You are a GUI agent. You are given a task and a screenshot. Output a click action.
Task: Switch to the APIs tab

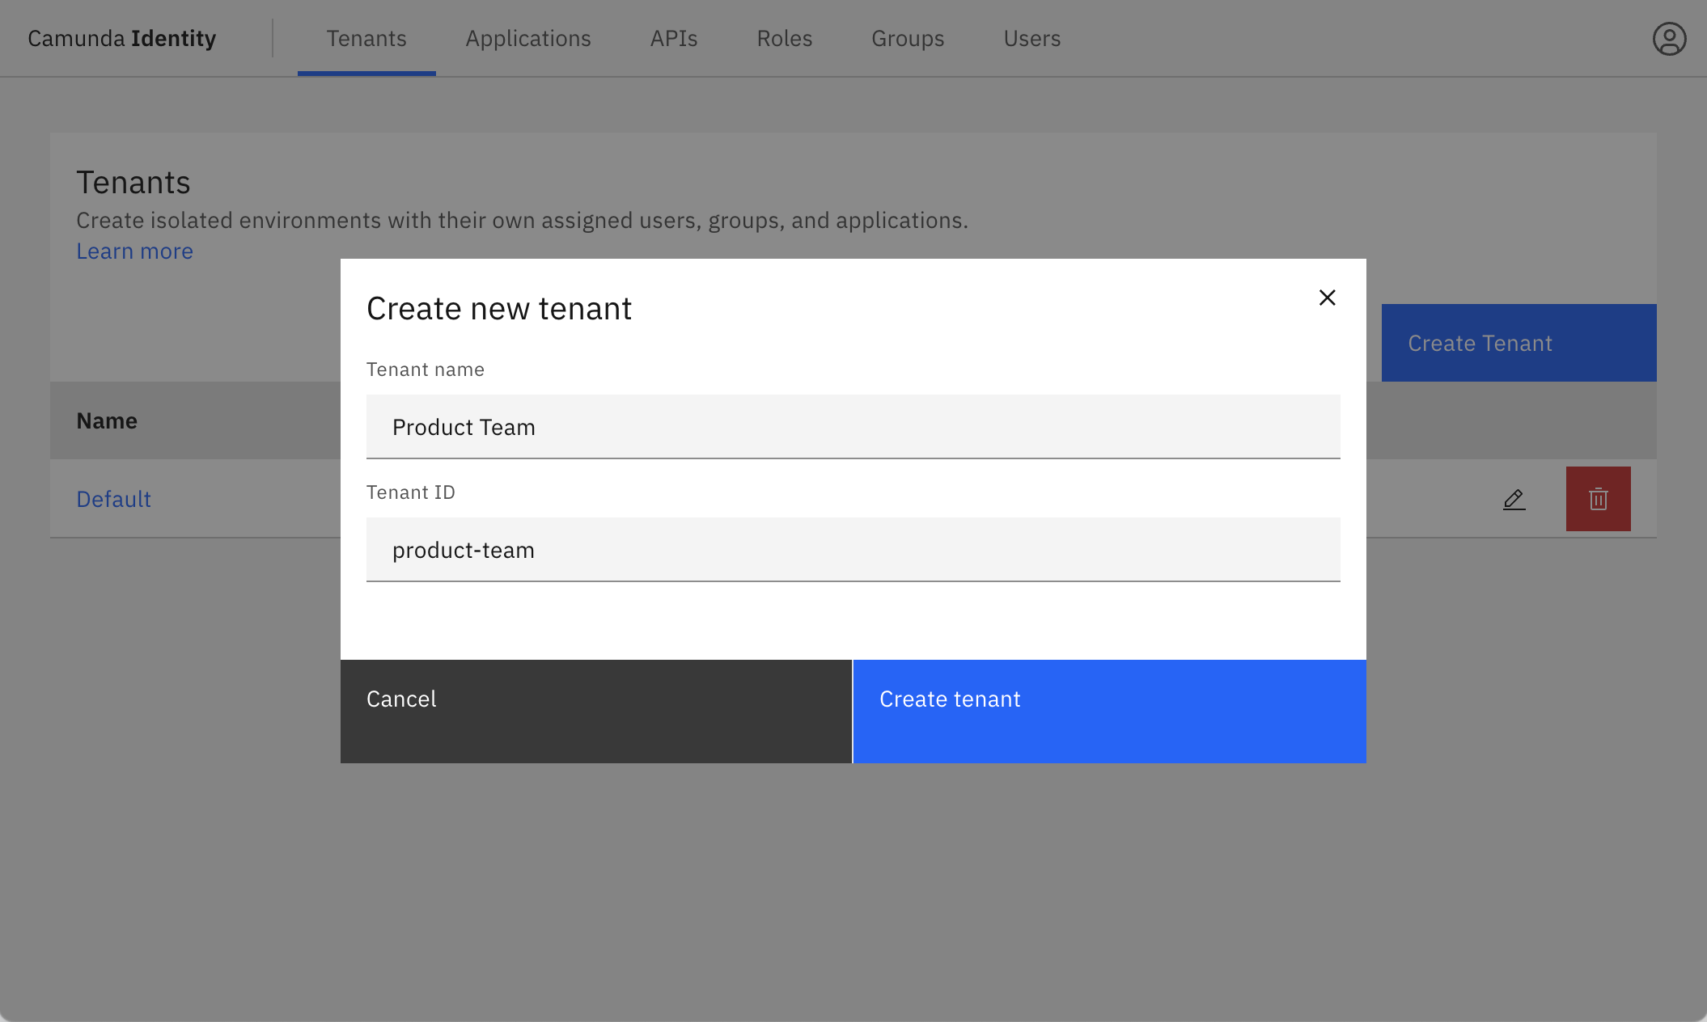[673, 38]
